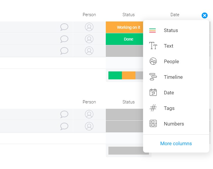
Task: Open the empty gray status cell in third row
Action: 125,51
